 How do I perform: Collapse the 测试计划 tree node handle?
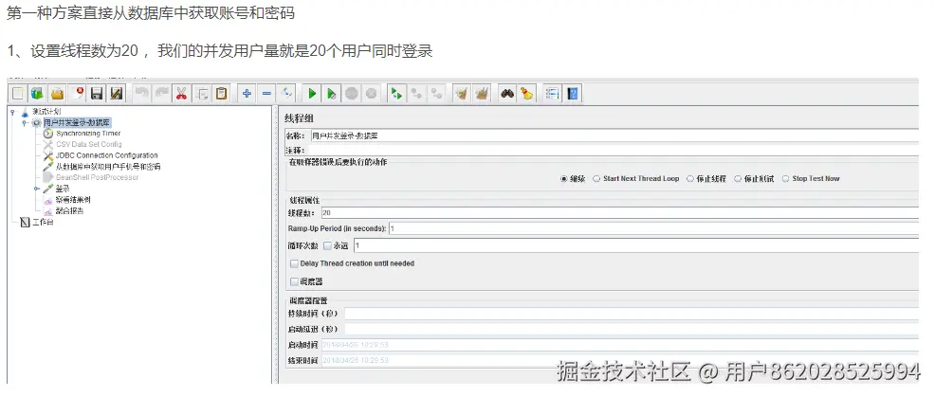click(x=12, y=112)
